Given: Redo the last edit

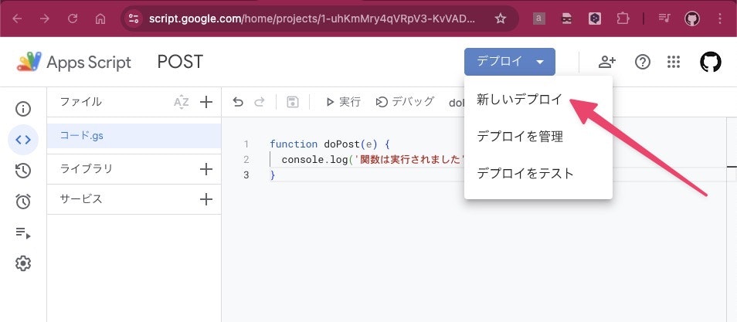Looking at the screenshot, I should point(260,102).
